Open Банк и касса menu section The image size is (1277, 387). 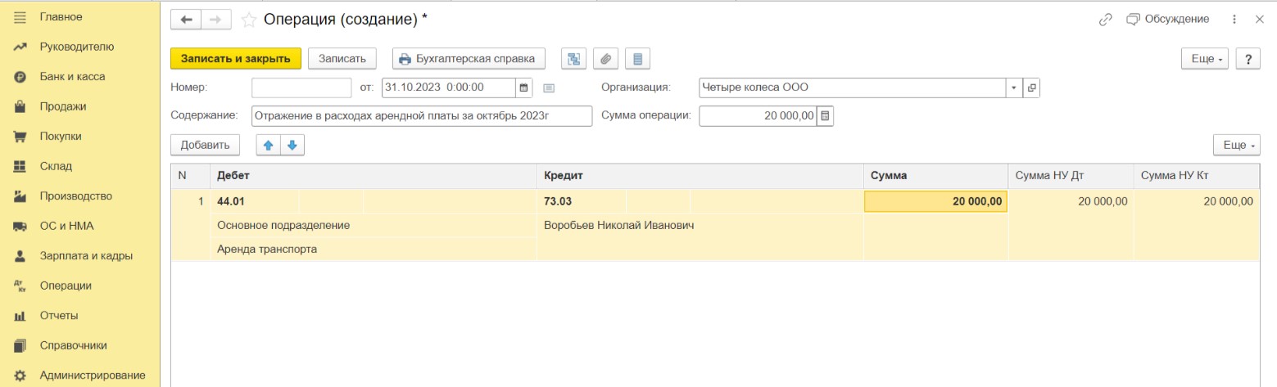click(x=72, y=77)
